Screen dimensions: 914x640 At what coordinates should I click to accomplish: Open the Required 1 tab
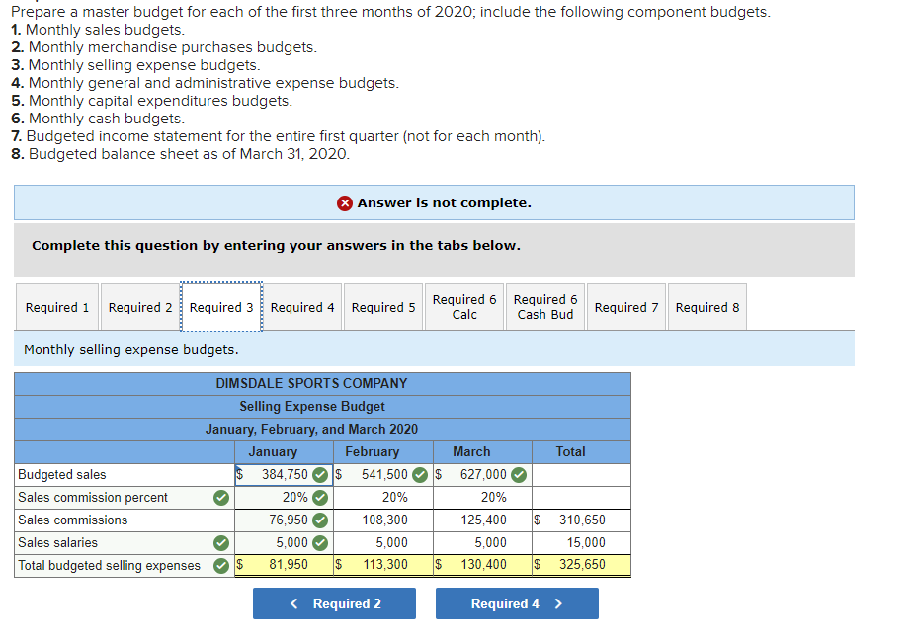point(57,307)
